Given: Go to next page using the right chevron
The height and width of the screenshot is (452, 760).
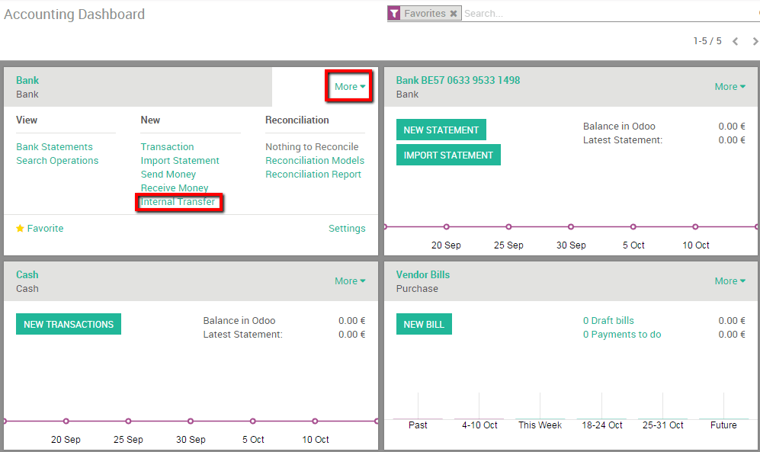Looking at the screenshot, I should (x=753, y=43).
